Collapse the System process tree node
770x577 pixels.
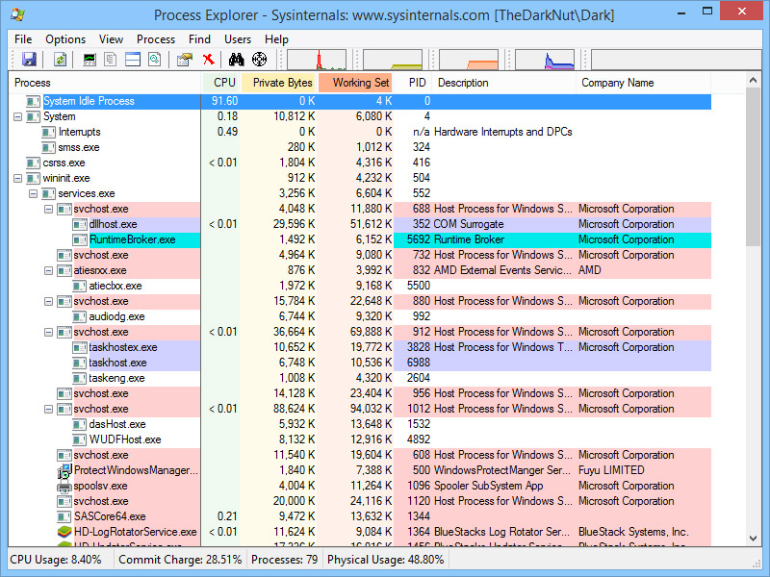click(x=17, y=116)
